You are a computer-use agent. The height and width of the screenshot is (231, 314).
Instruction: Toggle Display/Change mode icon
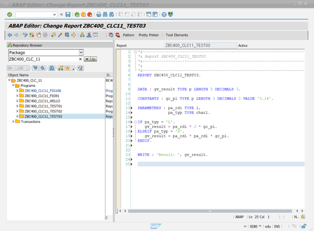(x=25, y=35)
